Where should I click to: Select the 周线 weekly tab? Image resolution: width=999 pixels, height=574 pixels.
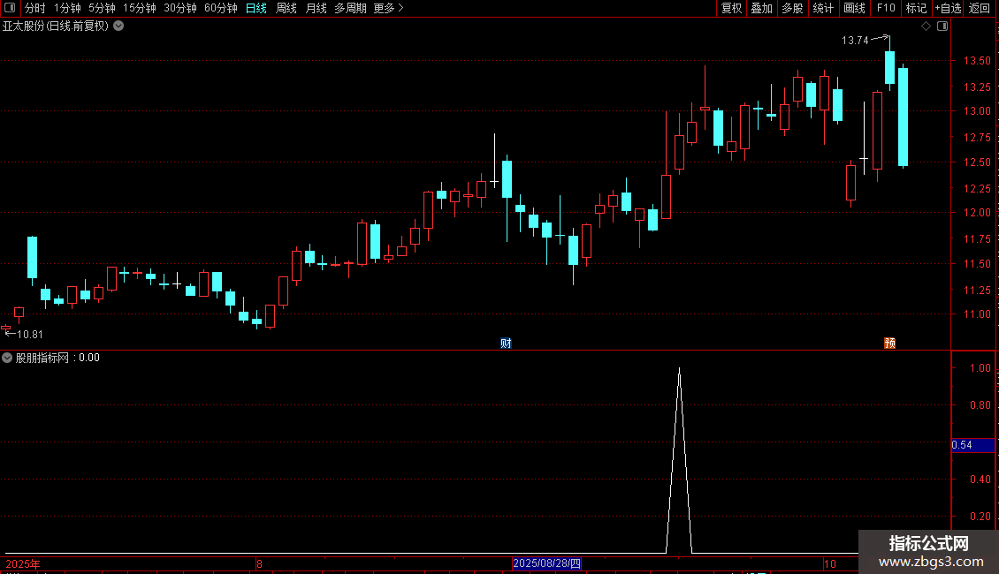286,8
